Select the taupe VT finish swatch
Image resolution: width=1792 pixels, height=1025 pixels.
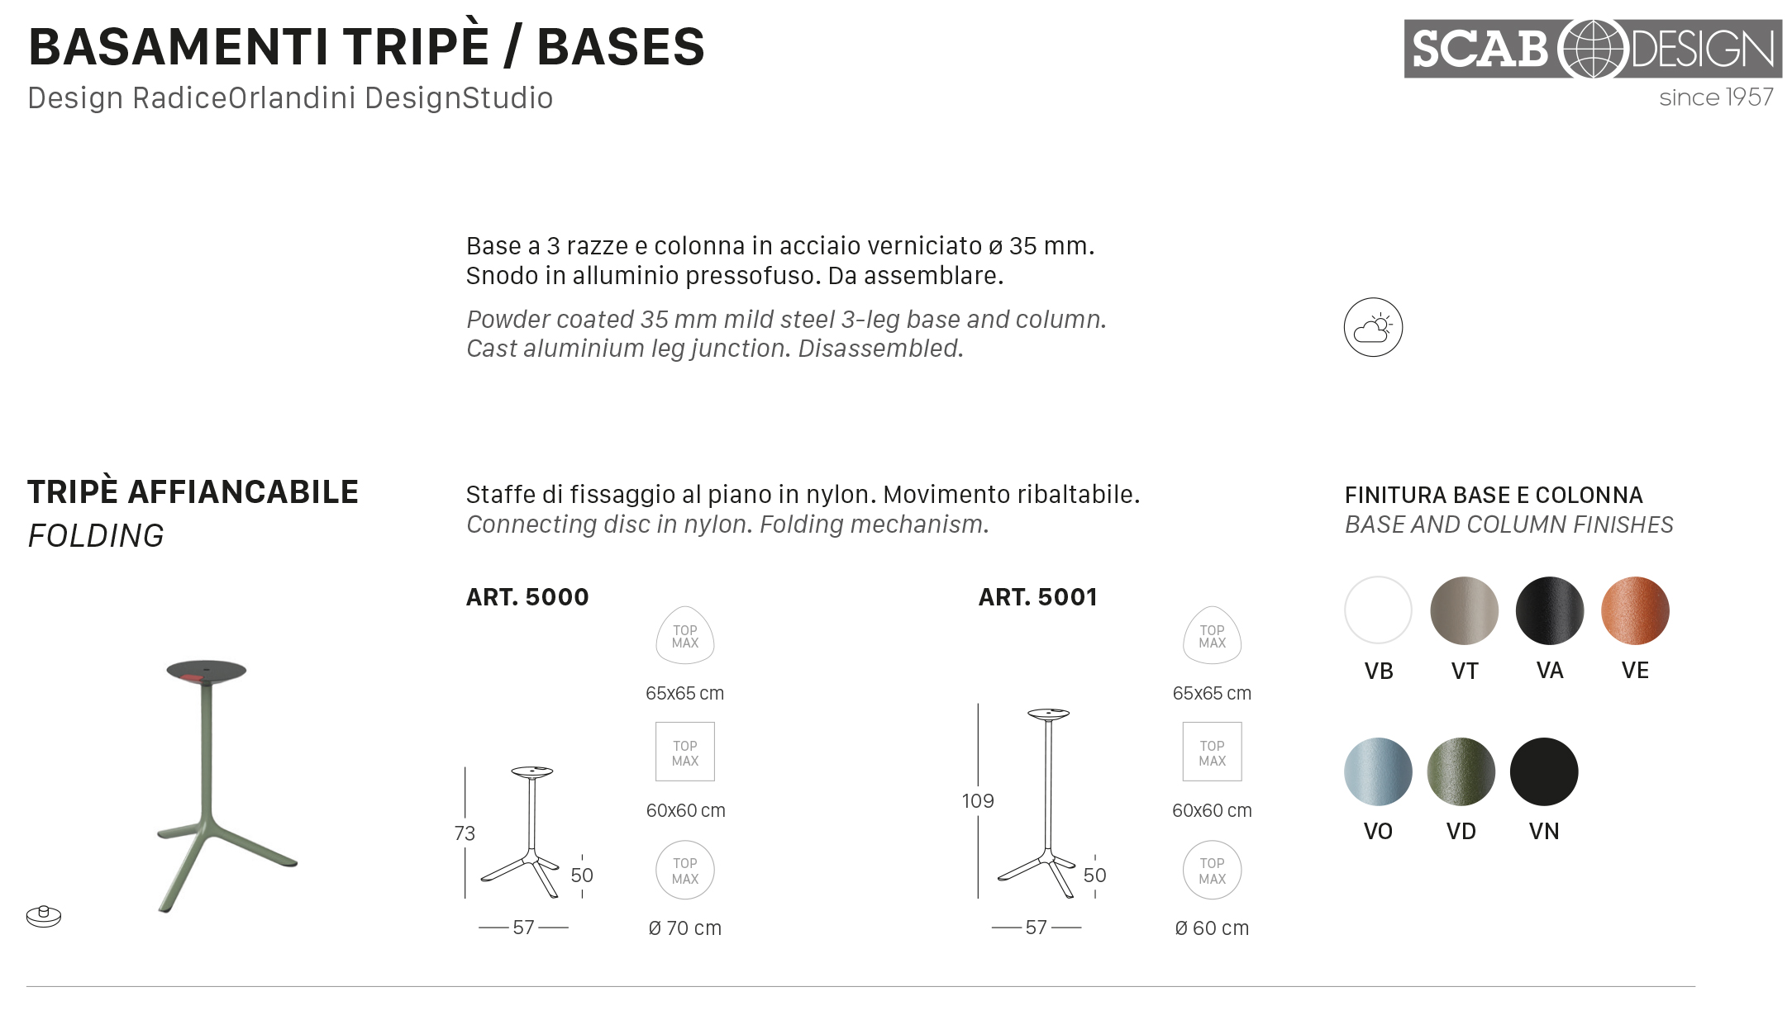click(1464, 610)
